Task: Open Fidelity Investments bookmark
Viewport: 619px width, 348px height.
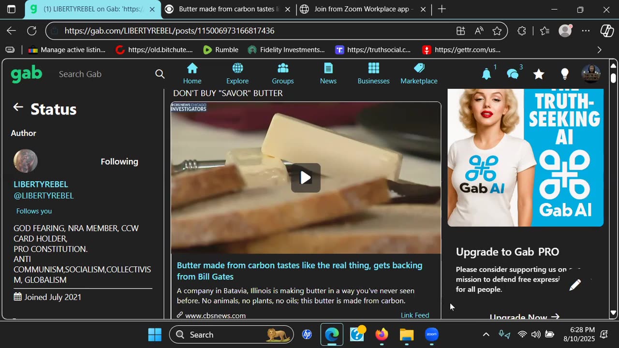Action: (286, 50)
